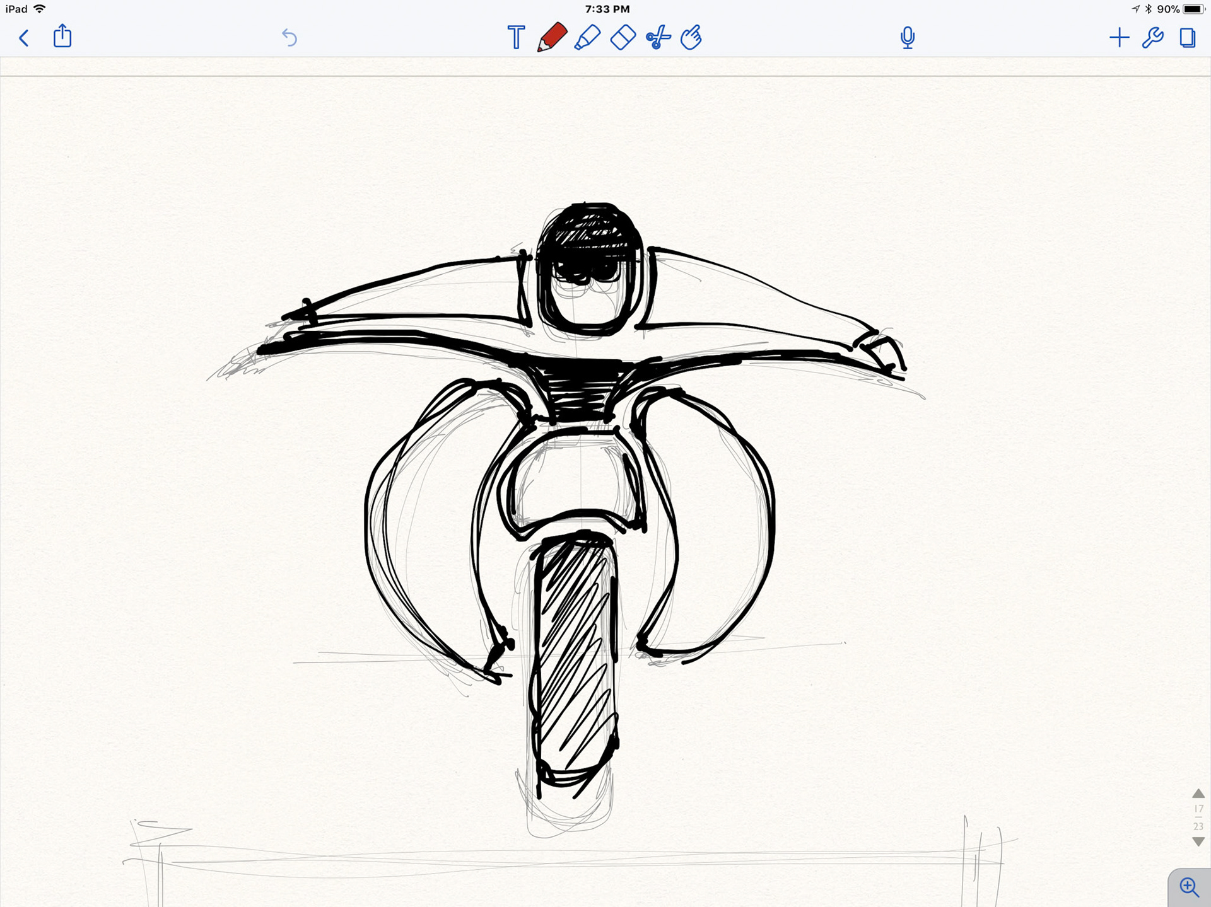The height and width of the screenshot is (907, 1211).
Task: Go to the next page with the down arrow
Action: [x=1198, y=841]
